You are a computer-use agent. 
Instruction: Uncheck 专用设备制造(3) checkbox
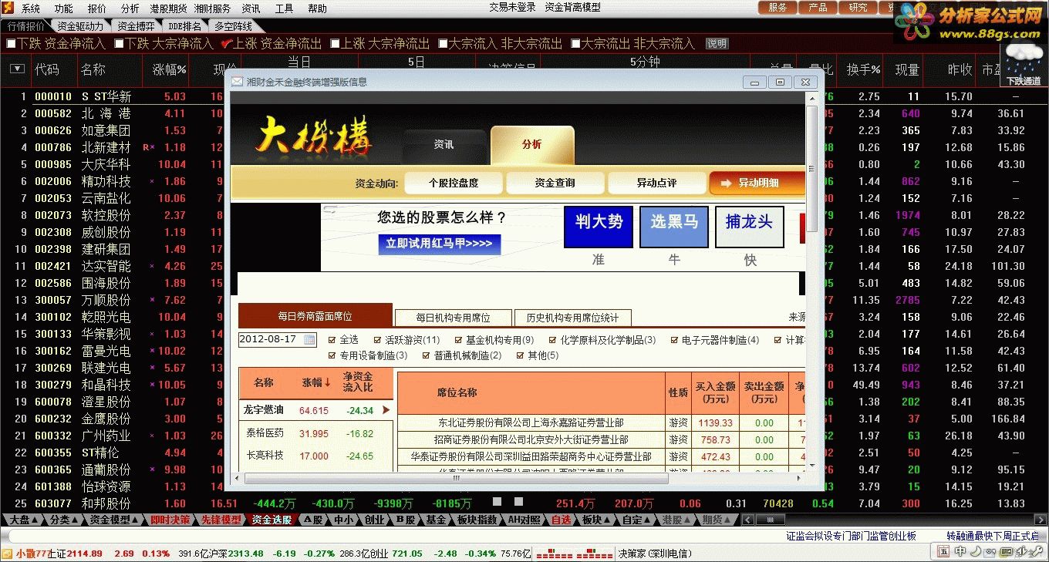[x=332, y=355]
